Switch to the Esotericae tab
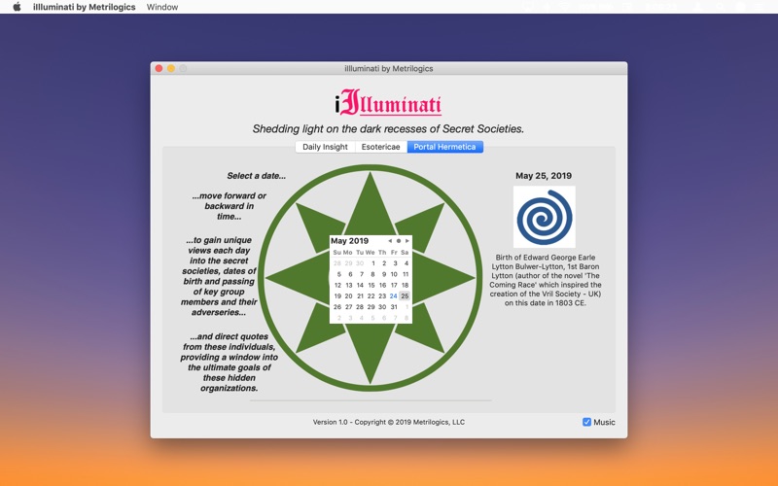Image resolution: width=778 pixels, height=486 pixels. tap(380, 147)
